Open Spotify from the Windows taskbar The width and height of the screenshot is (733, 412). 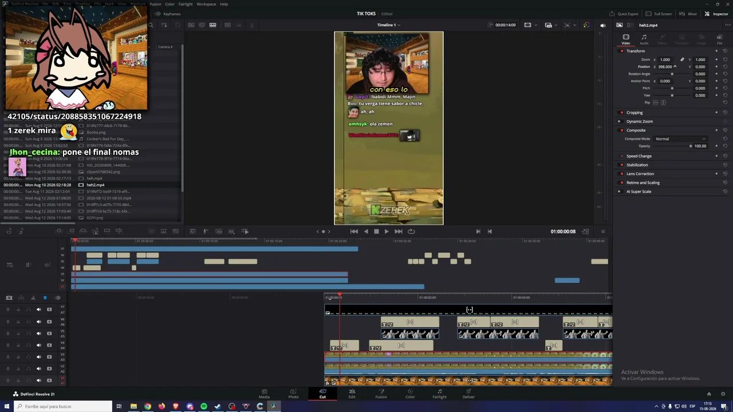click(x=204, y=406)
